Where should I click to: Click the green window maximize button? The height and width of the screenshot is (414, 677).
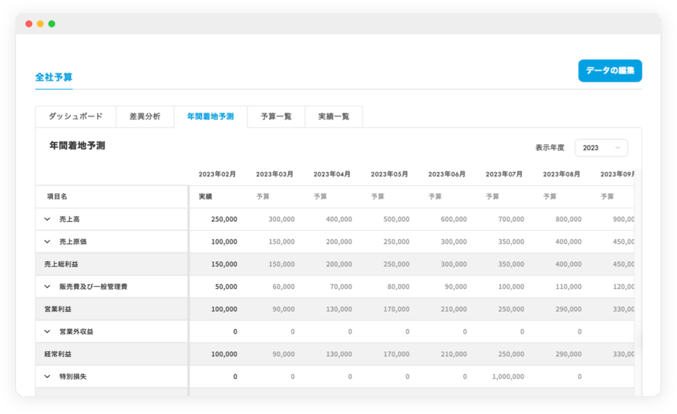(x=52, y=23)
